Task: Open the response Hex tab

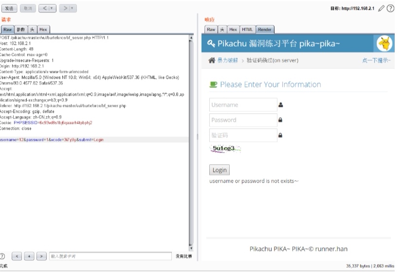Action: coord(233,30)
